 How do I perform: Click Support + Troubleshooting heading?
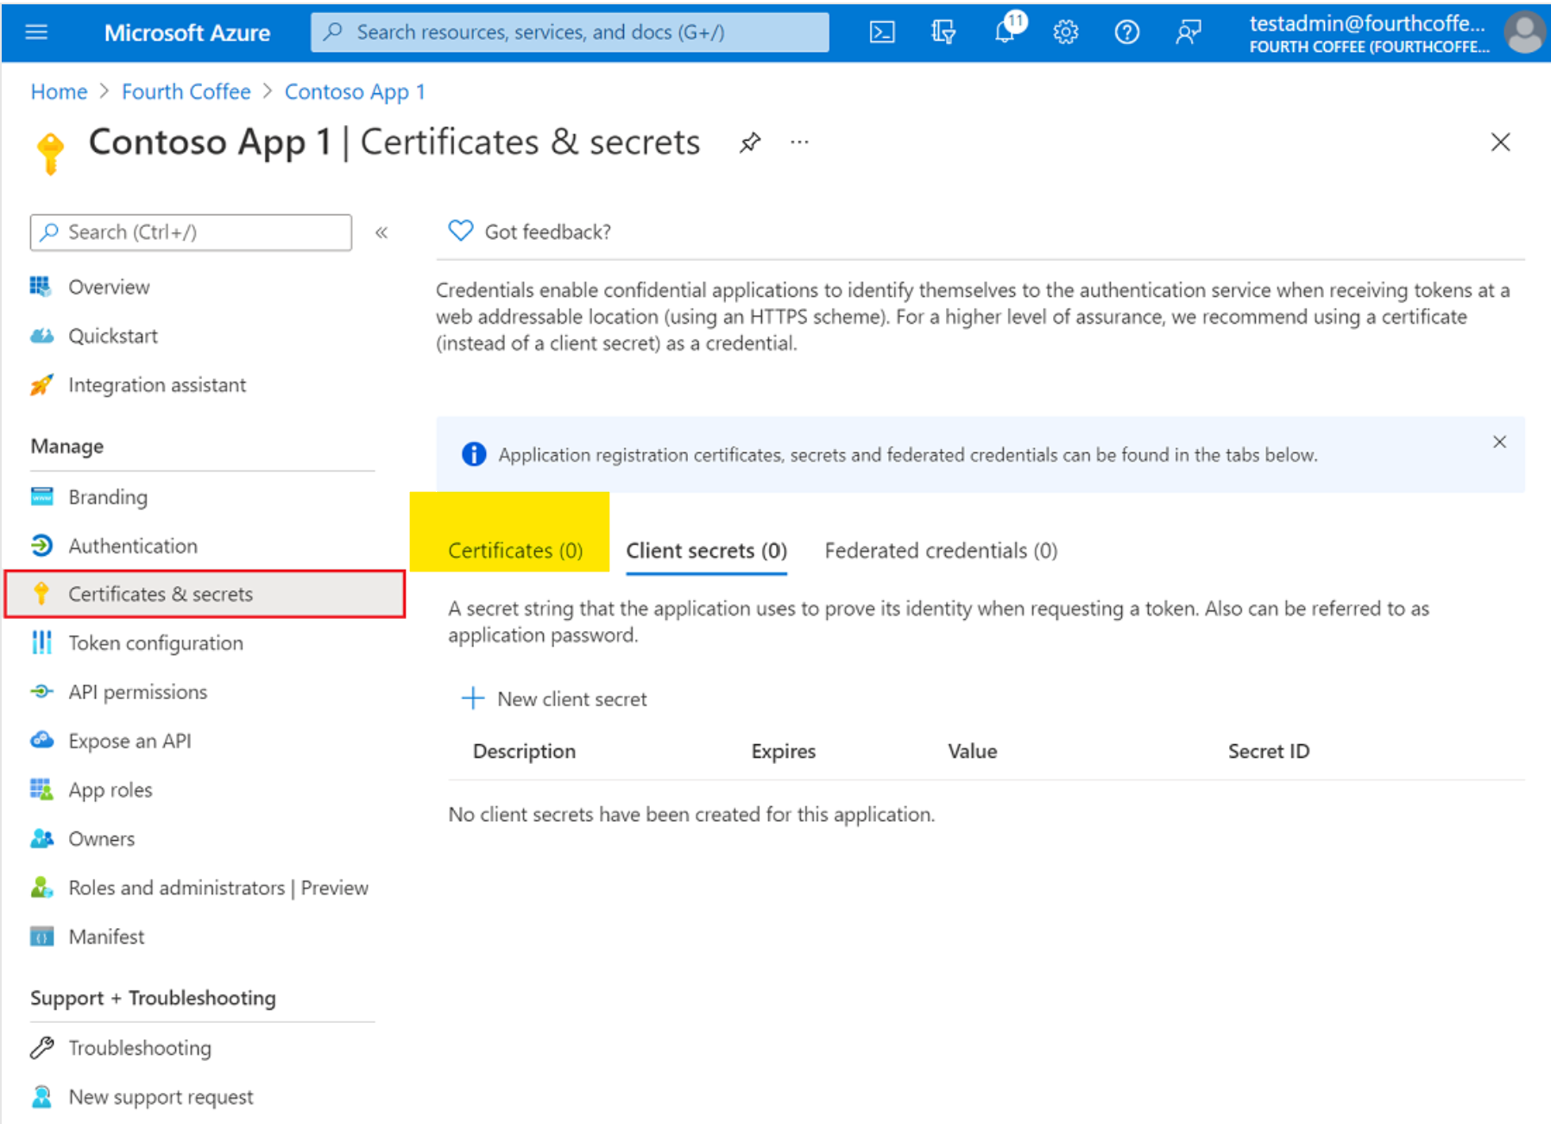click(x=153, y=998)
